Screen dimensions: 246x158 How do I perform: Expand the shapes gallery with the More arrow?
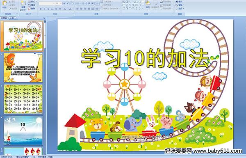pos(143,8)
